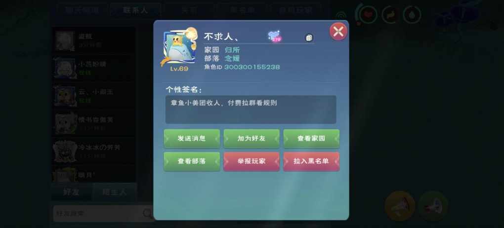Viewport: 504px width, 228px height.
Task: Copy the character ID with copy icon
Action: (309, 38)
